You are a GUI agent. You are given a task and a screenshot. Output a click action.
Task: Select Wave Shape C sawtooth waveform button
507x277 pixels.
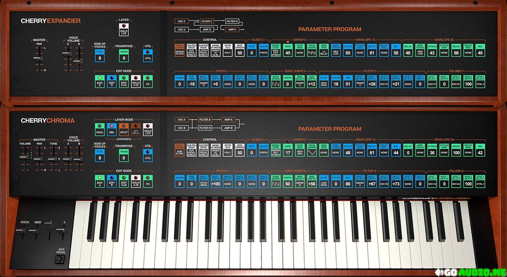click(276, 82)
